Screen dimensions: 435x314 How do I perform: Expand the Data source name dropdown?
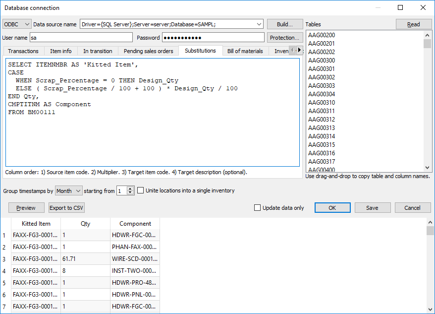tap(260, 24)
